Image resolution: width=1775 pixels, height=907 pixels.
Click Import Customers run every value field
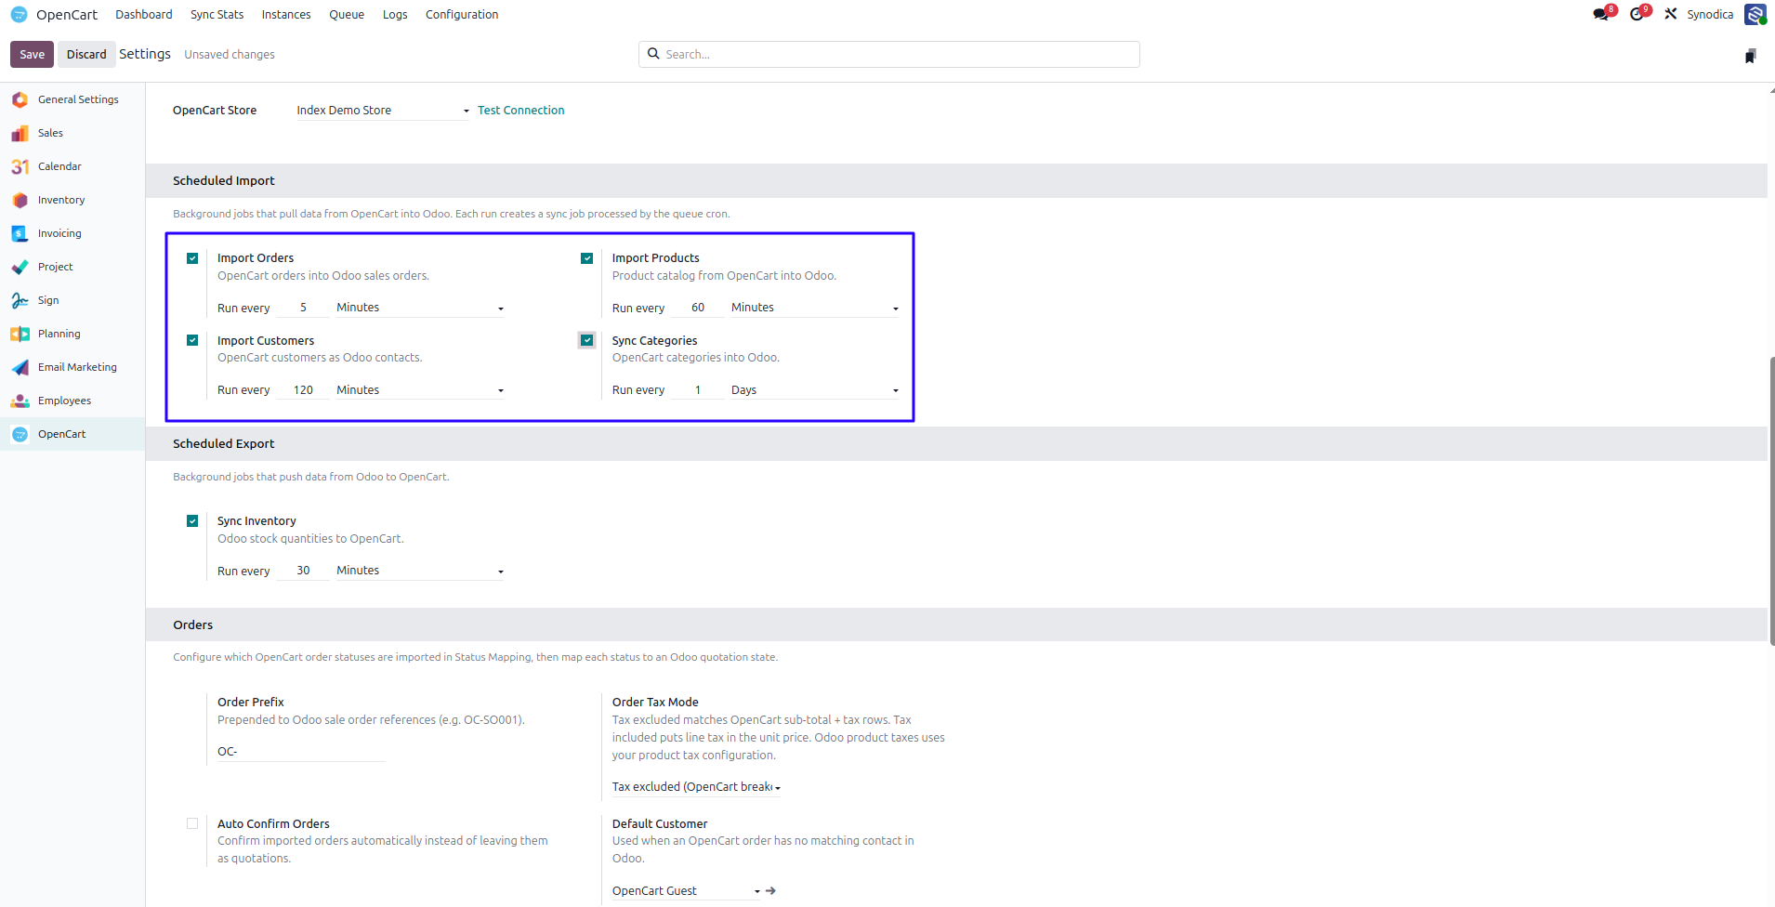coord(303,390)
